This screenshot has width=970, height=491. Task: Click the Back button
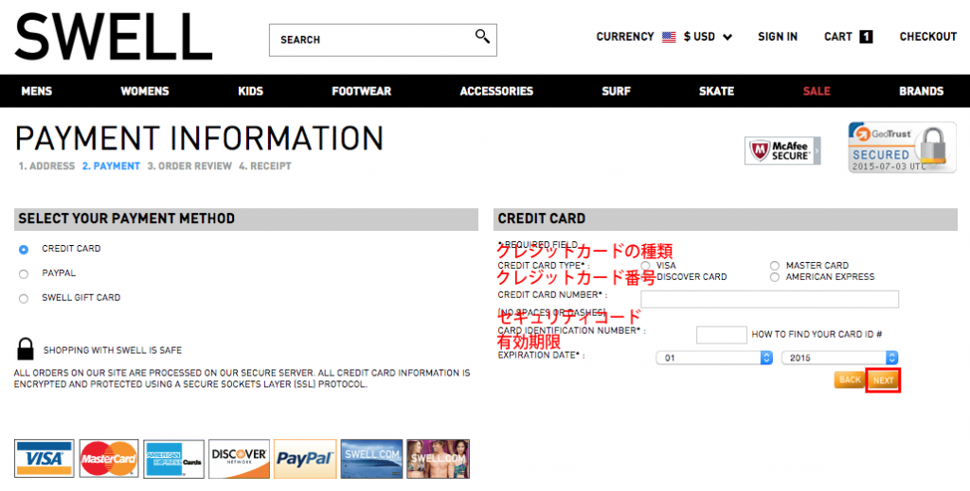[x=850, y=379]
